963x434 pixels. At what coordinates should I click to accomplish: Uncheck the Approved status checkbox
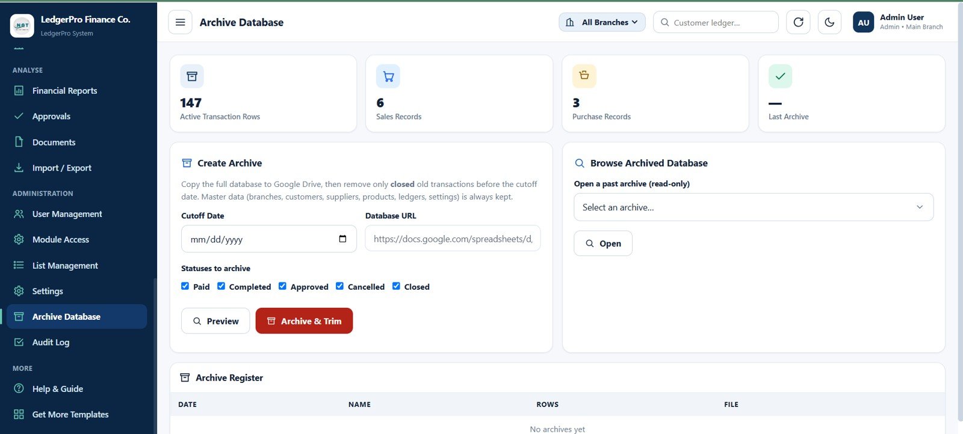[282, 286]
